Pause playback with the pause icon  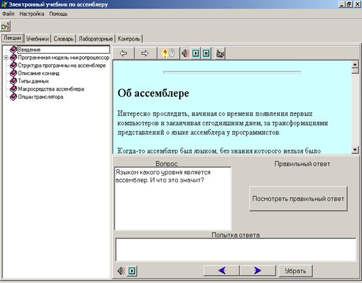pos(206,54)
